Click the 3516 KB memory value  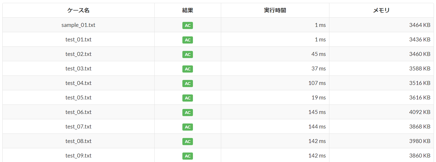point(420,83)
